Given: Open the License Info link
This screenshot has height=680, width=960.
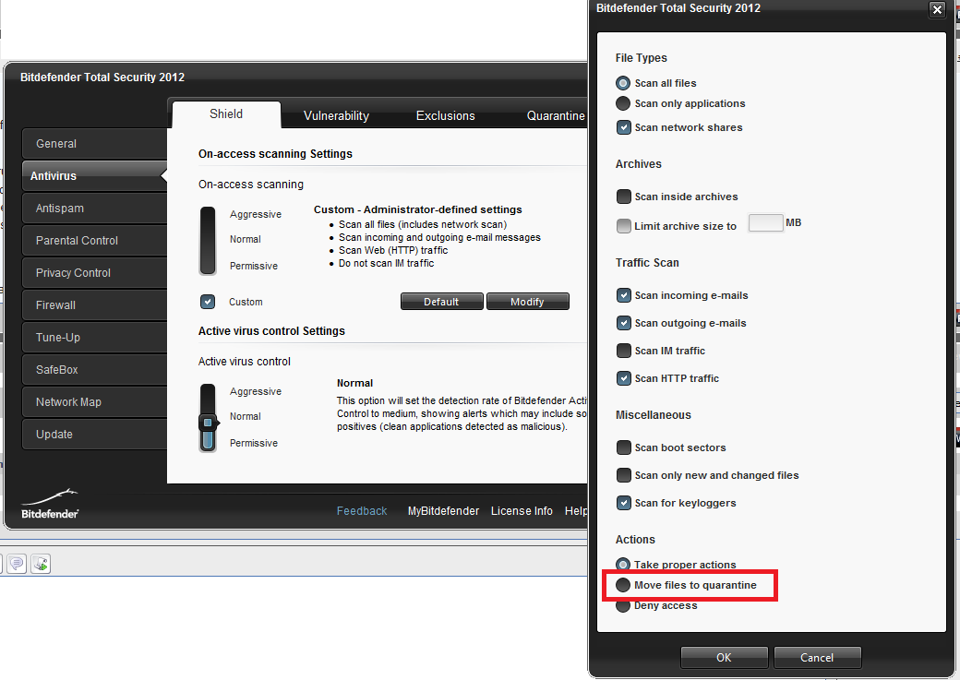Looking at the screenshot, I should 522,511.
